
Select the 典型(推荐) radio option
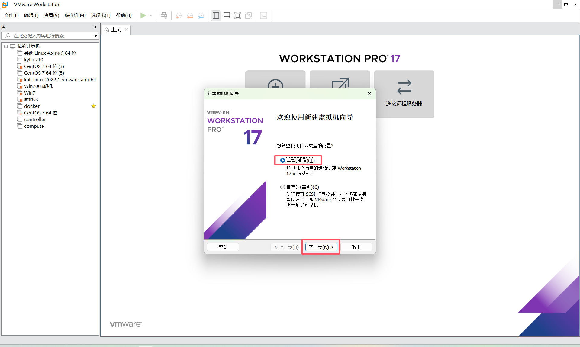coord(283,160)
